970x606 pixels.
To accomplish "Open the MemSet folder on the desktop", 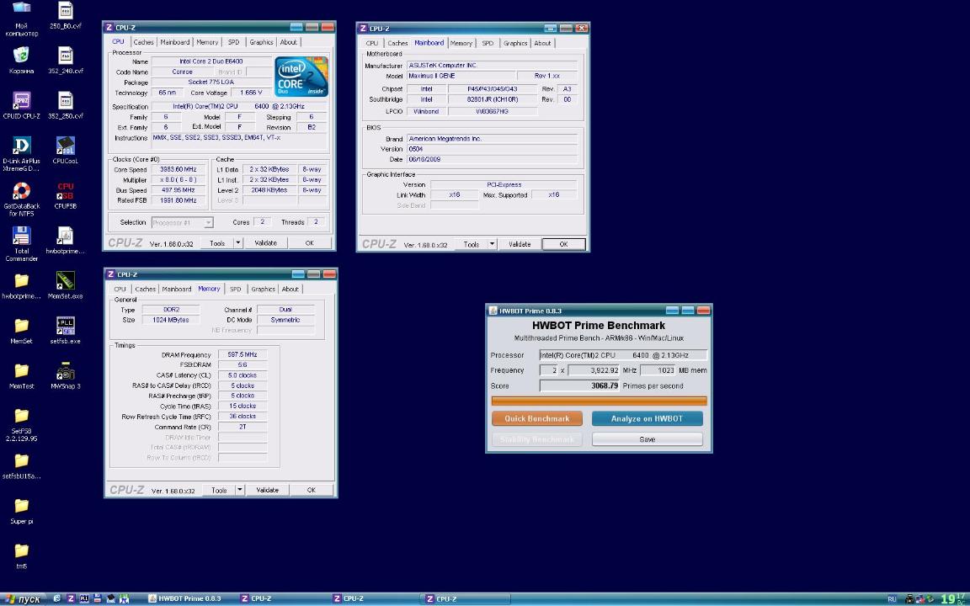I will click(21, 330).
